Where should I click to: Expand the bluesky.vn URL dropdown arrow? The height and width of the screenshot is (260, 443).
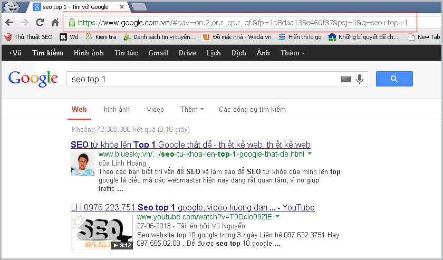pyautogui.click(x=310, y=154)
